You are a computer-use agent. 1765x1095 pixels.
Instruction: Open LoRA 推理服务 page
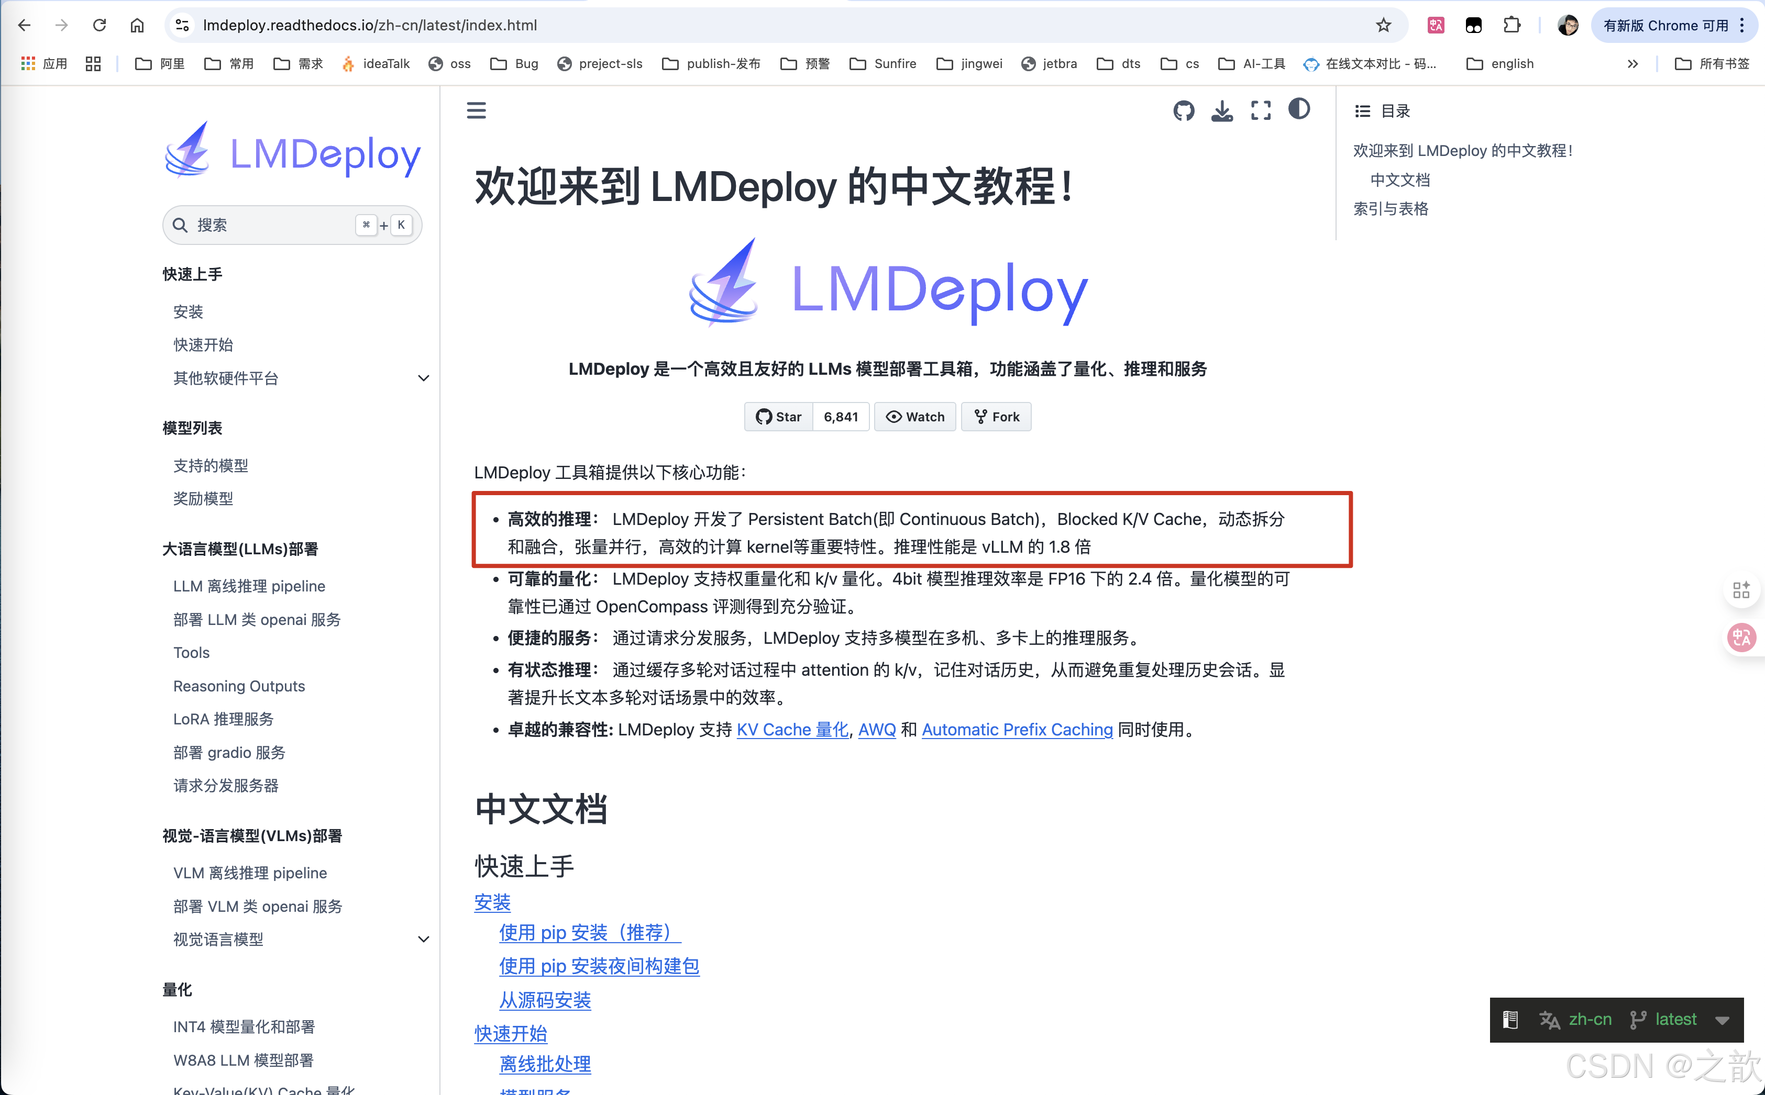tap(223, 719)
